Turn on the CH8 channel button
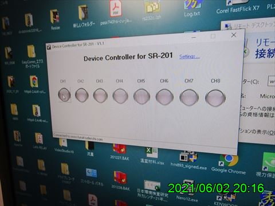Screen dimensions: 275x206 [x=215, y=98]
